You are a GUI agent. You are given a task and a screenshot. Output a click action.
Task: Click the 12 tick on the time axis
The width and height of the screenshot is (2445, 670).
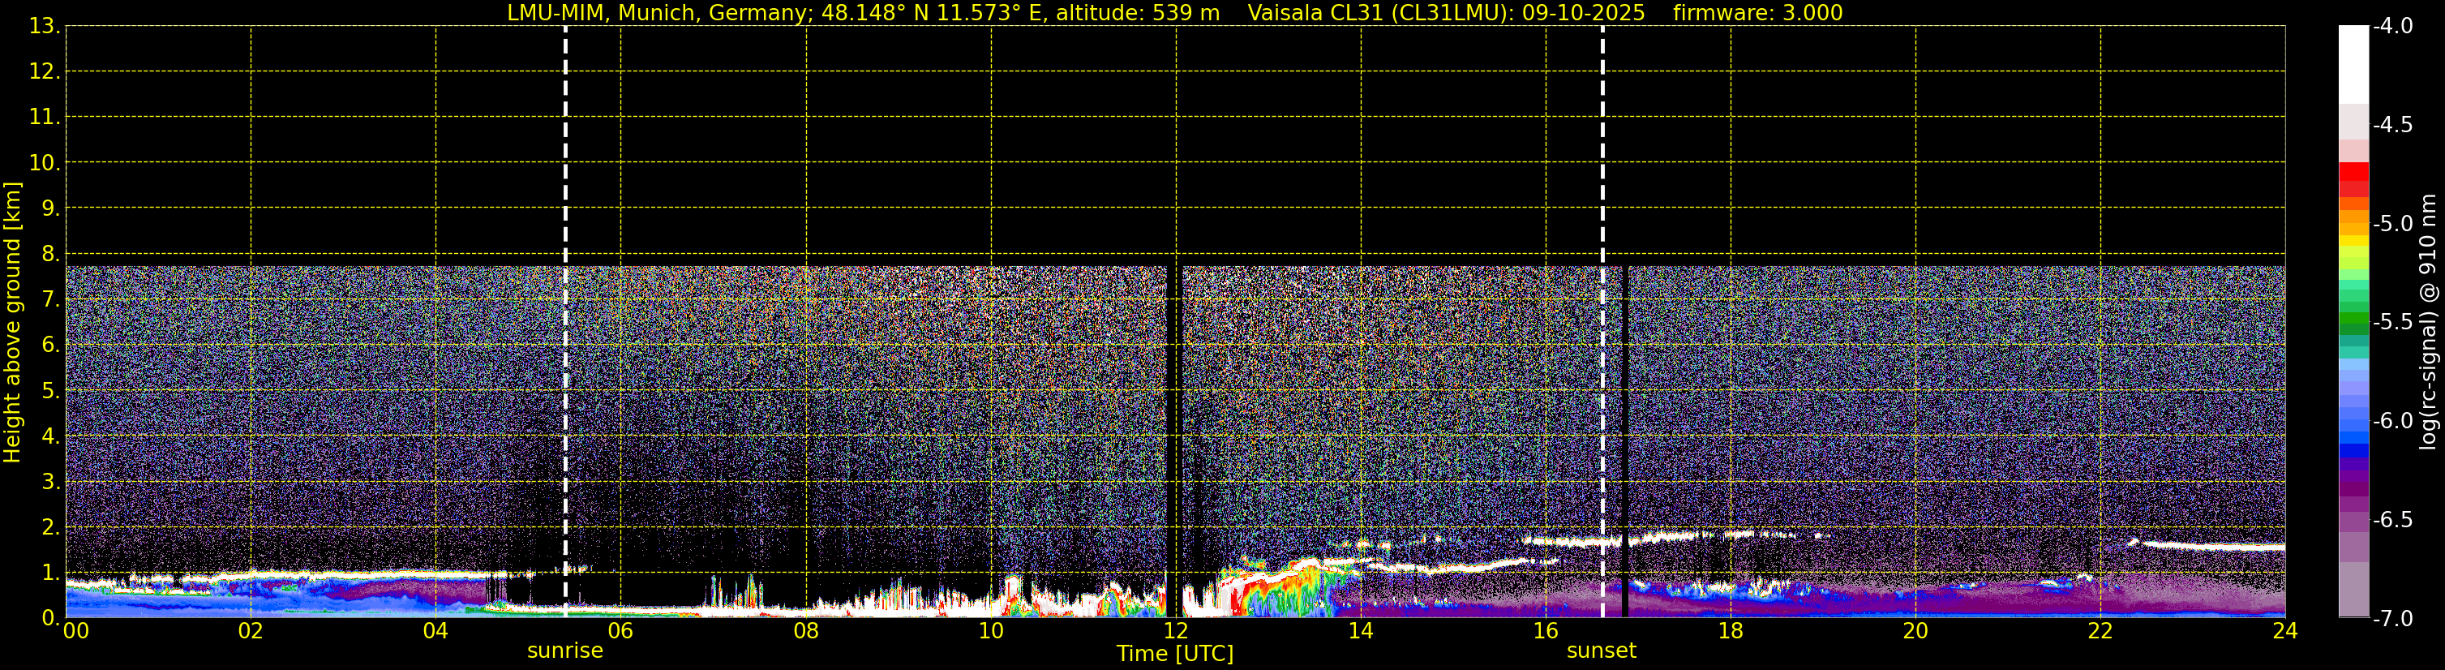click(x=1175, y=632)
